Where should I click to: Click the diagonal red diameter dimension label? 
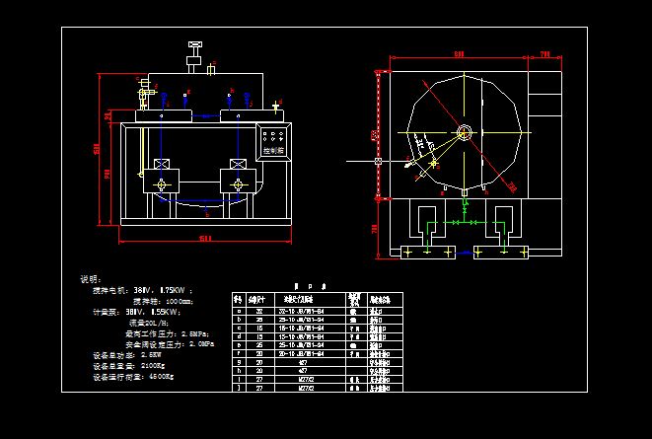tap(511, 187)
